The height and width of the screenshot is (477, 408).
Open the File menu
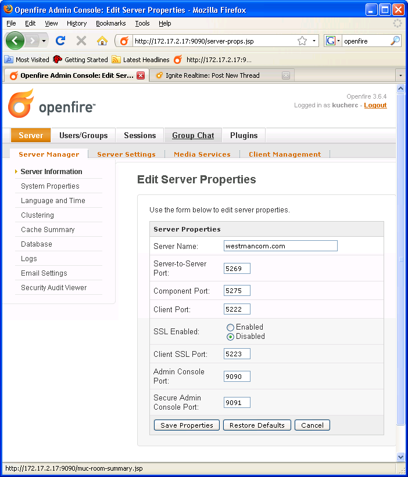11,23
